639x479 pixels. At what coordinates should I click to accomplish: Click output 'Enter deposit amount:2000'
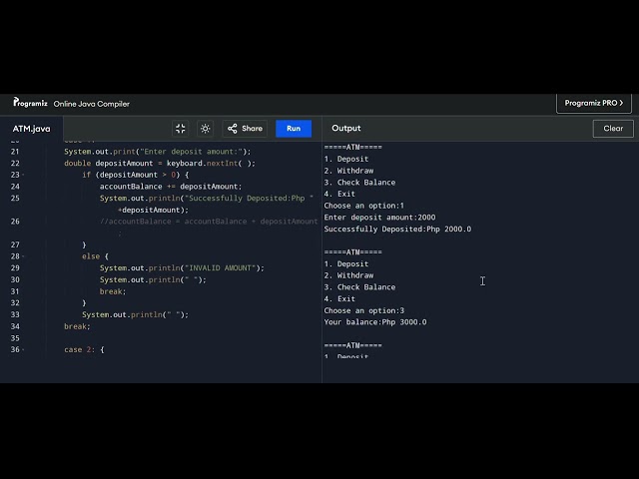[379, 218]
